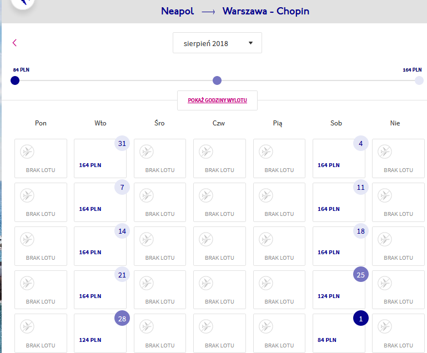Click the Nie weekday header
The image size is (427, 353).
[395, 123]
